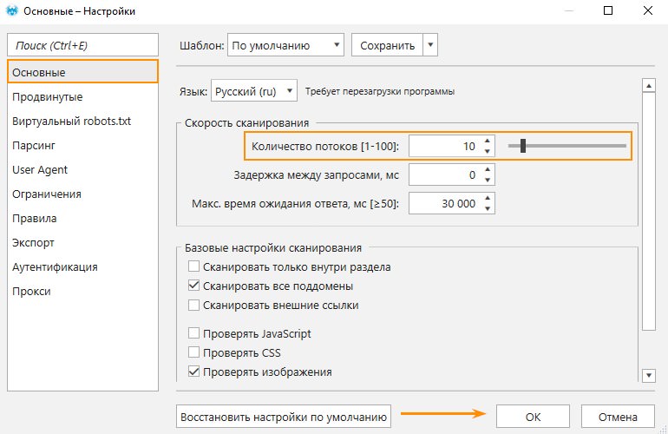The height and width of the screenshot is (434, 668).
Task: Open the Правила section
Action: point(82,218)
